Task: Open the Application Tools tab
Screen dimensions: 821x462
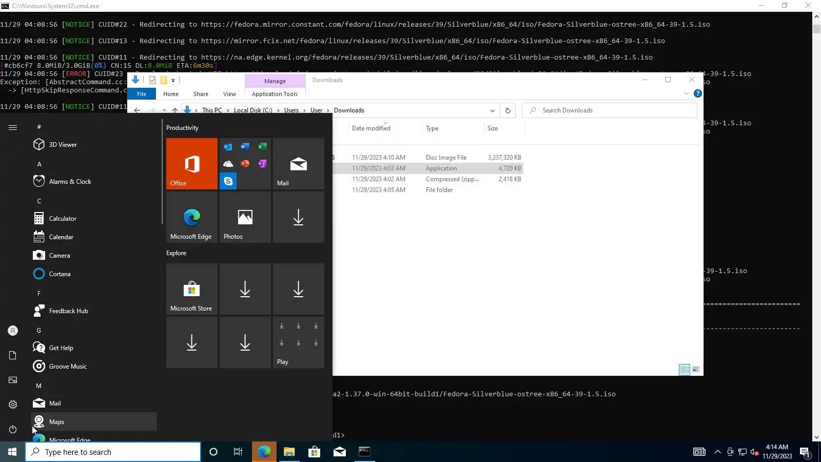Action: click(x=275, y=94)
